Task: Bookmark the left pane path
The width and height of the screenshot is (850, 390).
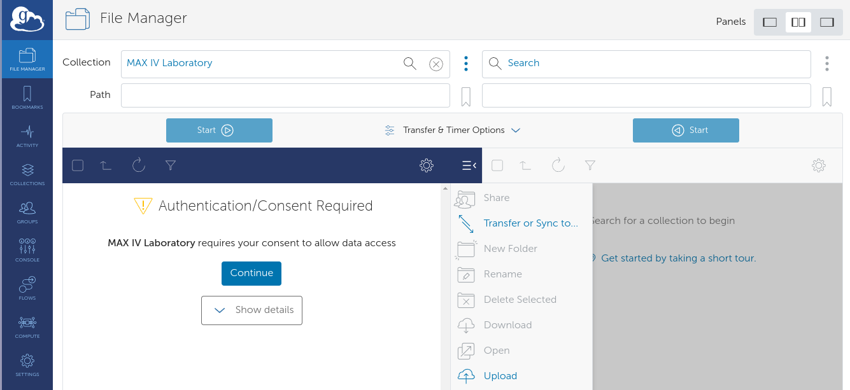Action: click(x=466, y=97)
